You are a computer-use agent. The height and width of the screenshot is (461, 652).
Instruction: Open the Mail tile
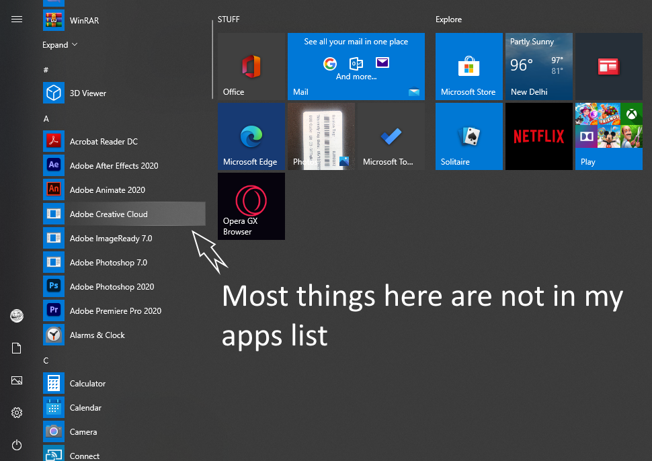(x=356, y=67)
